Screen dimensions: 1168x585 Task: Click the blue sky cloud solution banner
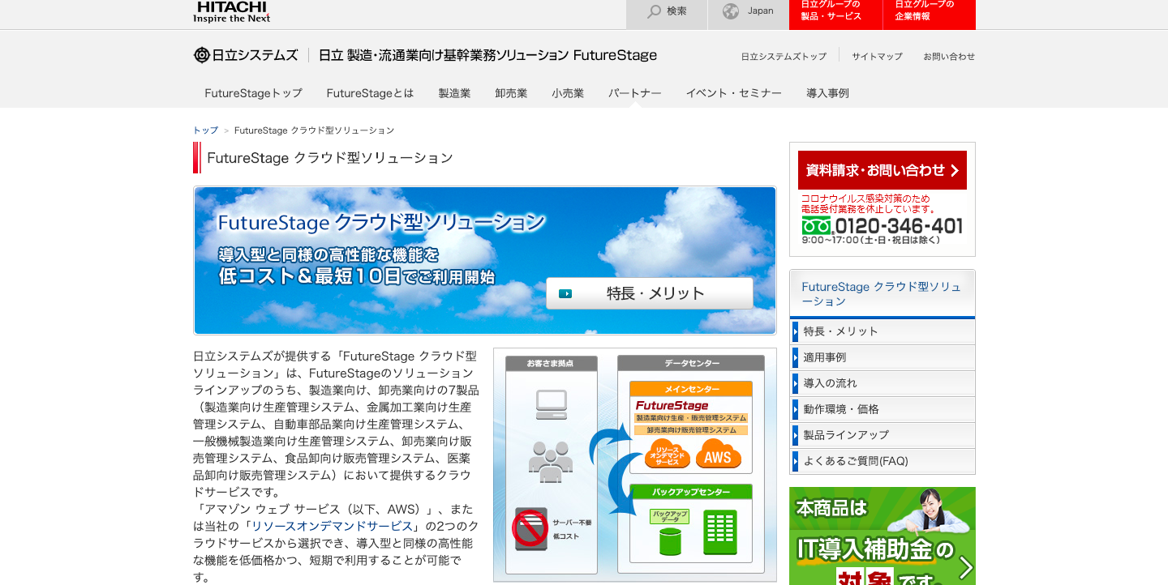[485, 260]
